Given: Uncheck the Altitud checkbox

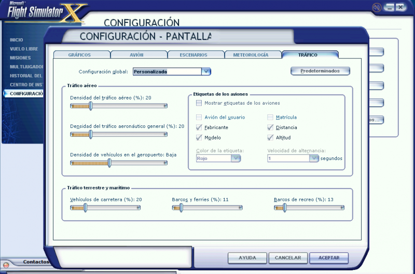Looking at the screenshot, I should point(270,137).
